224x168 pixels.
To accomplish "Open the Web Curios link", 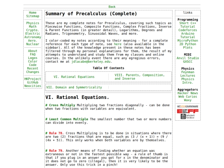I will 187,97.
